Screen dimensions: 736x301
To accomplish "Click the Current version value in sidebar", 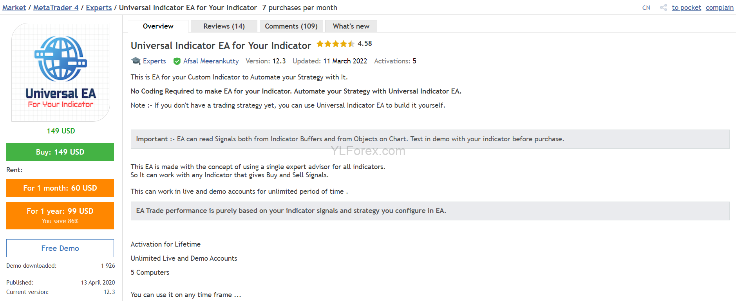I will pos(109,292).
